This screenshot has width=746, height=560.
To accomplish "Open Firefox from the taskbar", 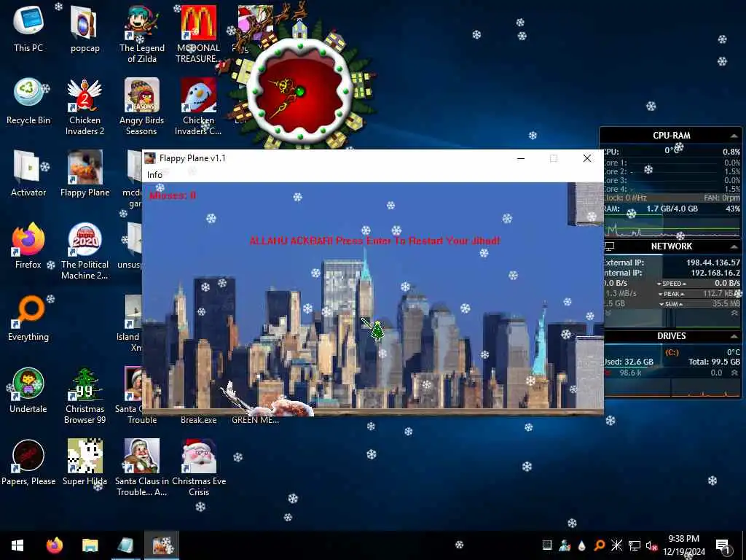I will coord(54,545).
